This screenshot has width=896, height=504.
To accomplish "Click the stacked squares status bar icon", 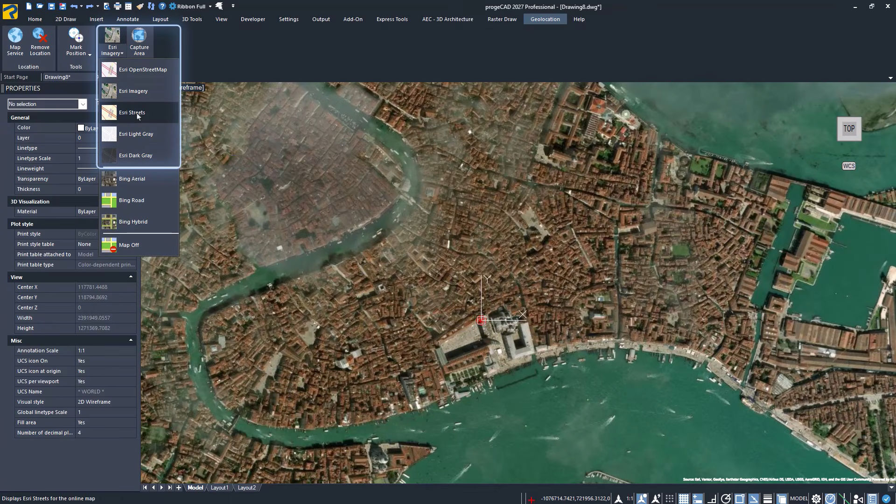I will pyautogui.click(x=782, y=499).
